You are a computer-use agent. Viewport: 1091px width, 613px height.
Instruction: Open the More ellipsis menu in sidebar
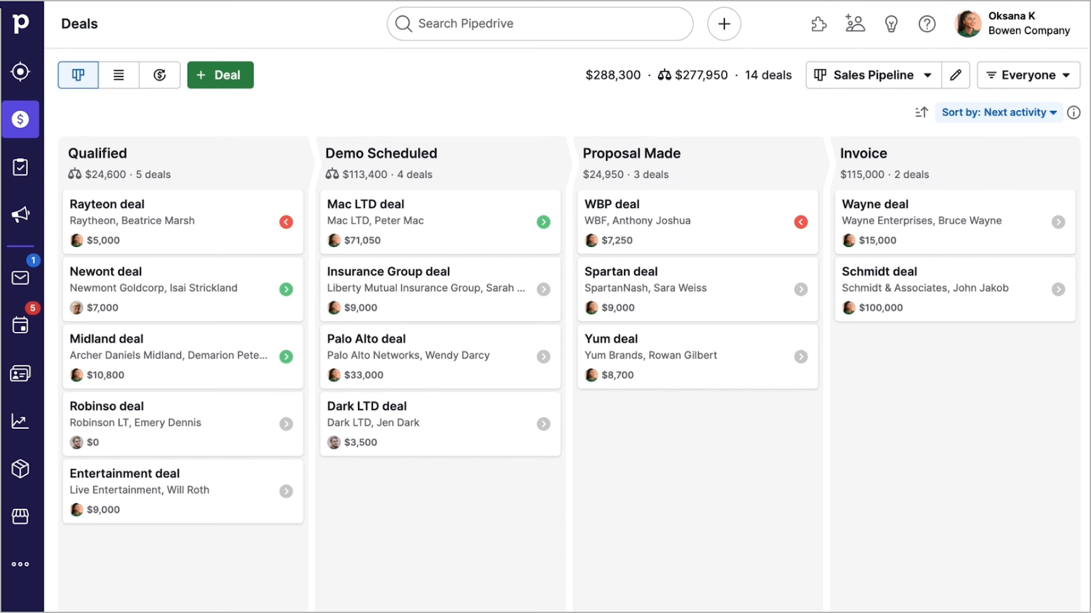pos(20,564)
